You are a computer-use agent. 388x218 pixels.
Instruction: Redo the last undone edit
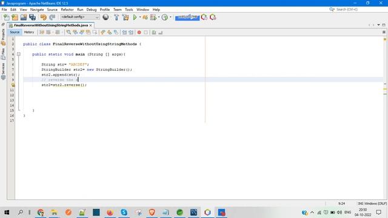[x=52, y=17]
